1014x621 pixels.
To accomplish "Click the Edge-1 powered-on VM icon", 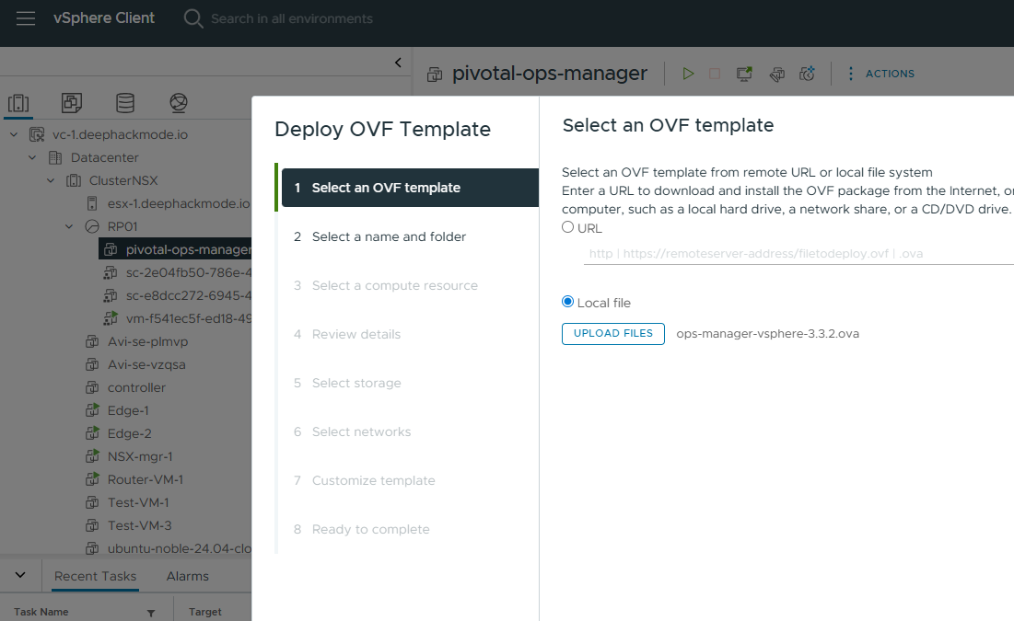I will pyautogui.click(x=92, y=410).
